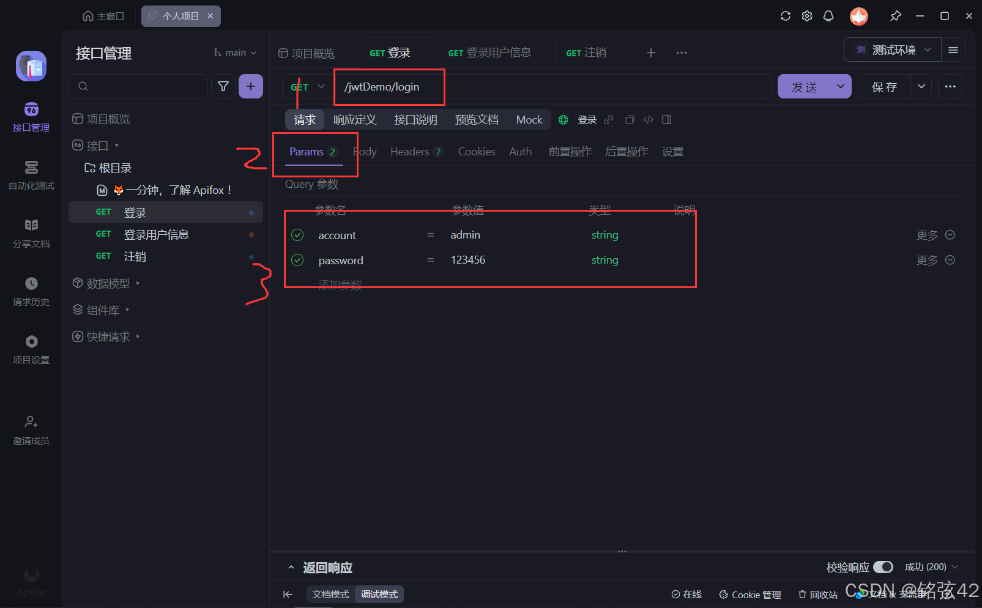
Task: Open the Mock tab
Action: pyautogui.click(x=528, y=119)
